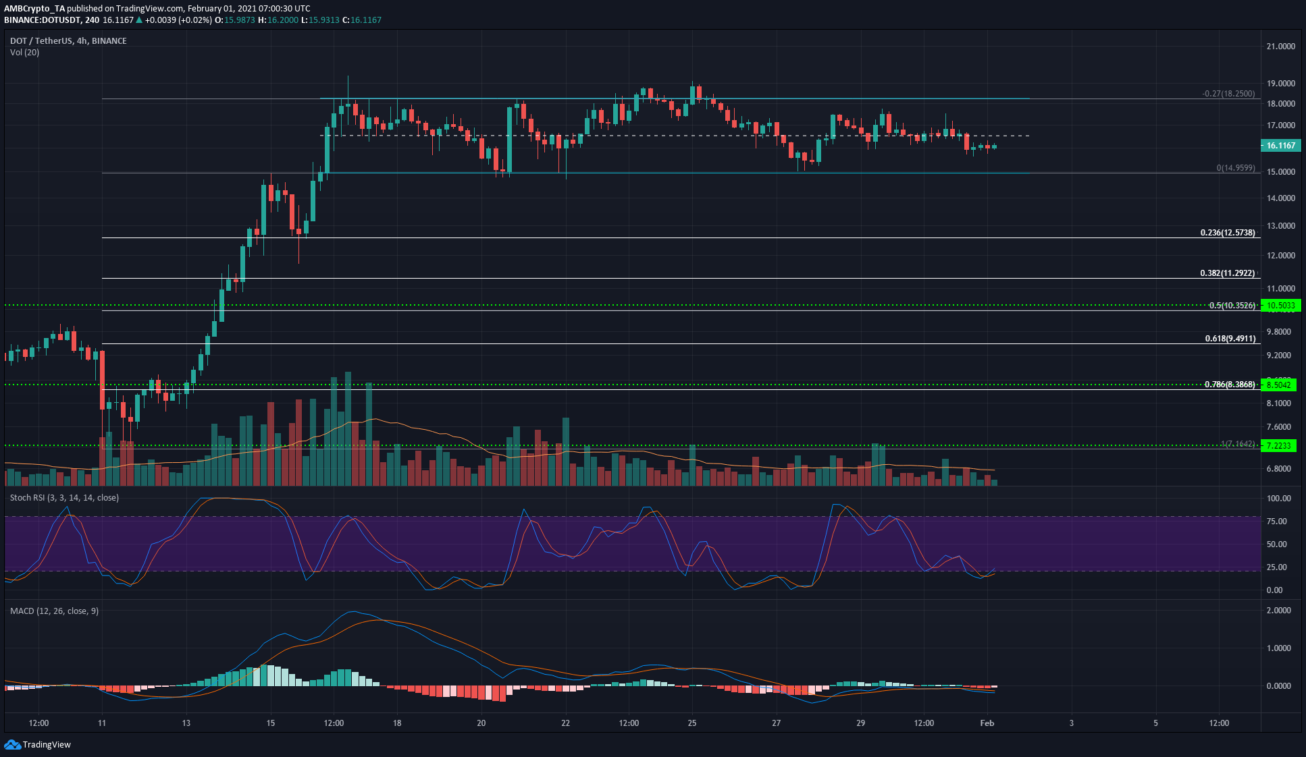Click the 7.6000 price axis value
This screenshot has width=1306, height=757.
click(x=1278, y=427)
